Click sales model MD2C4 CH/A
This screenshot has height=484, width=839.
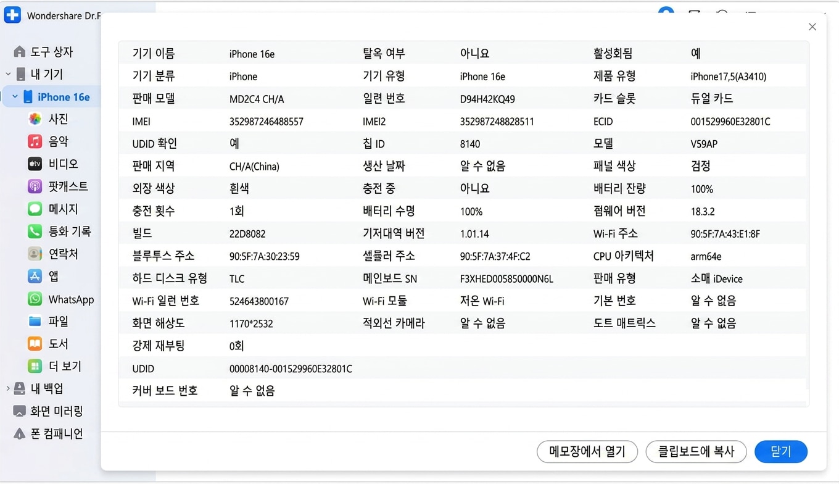(257, 99)
